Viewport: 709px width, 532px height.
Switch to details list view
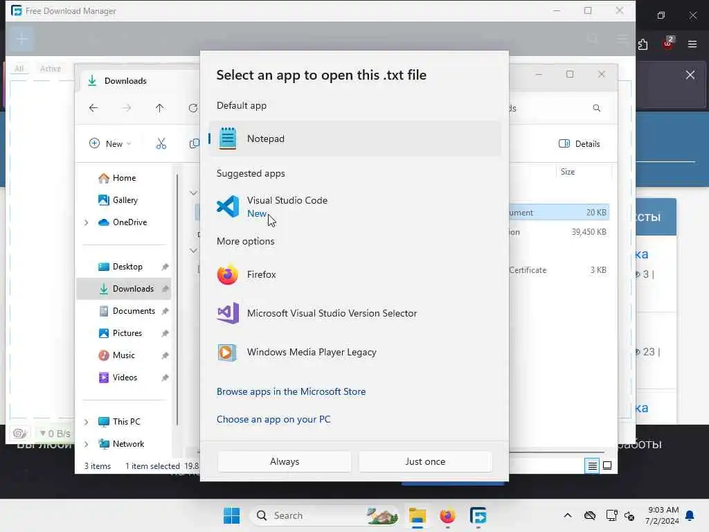click(592, 465)
